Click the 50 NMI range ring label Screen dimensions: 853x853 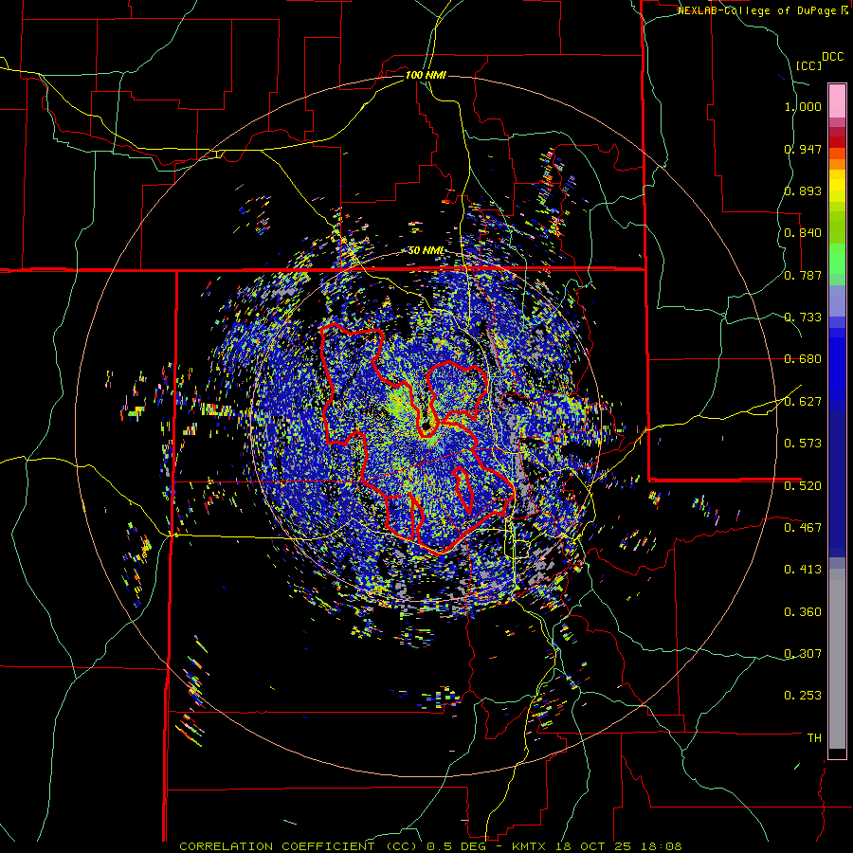tap(426, 250)
